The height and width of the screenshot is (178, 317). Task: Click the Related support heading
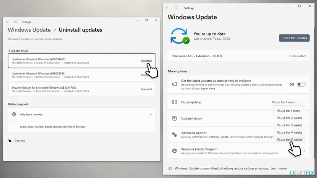pyautogui.click(x=18, y=104)
